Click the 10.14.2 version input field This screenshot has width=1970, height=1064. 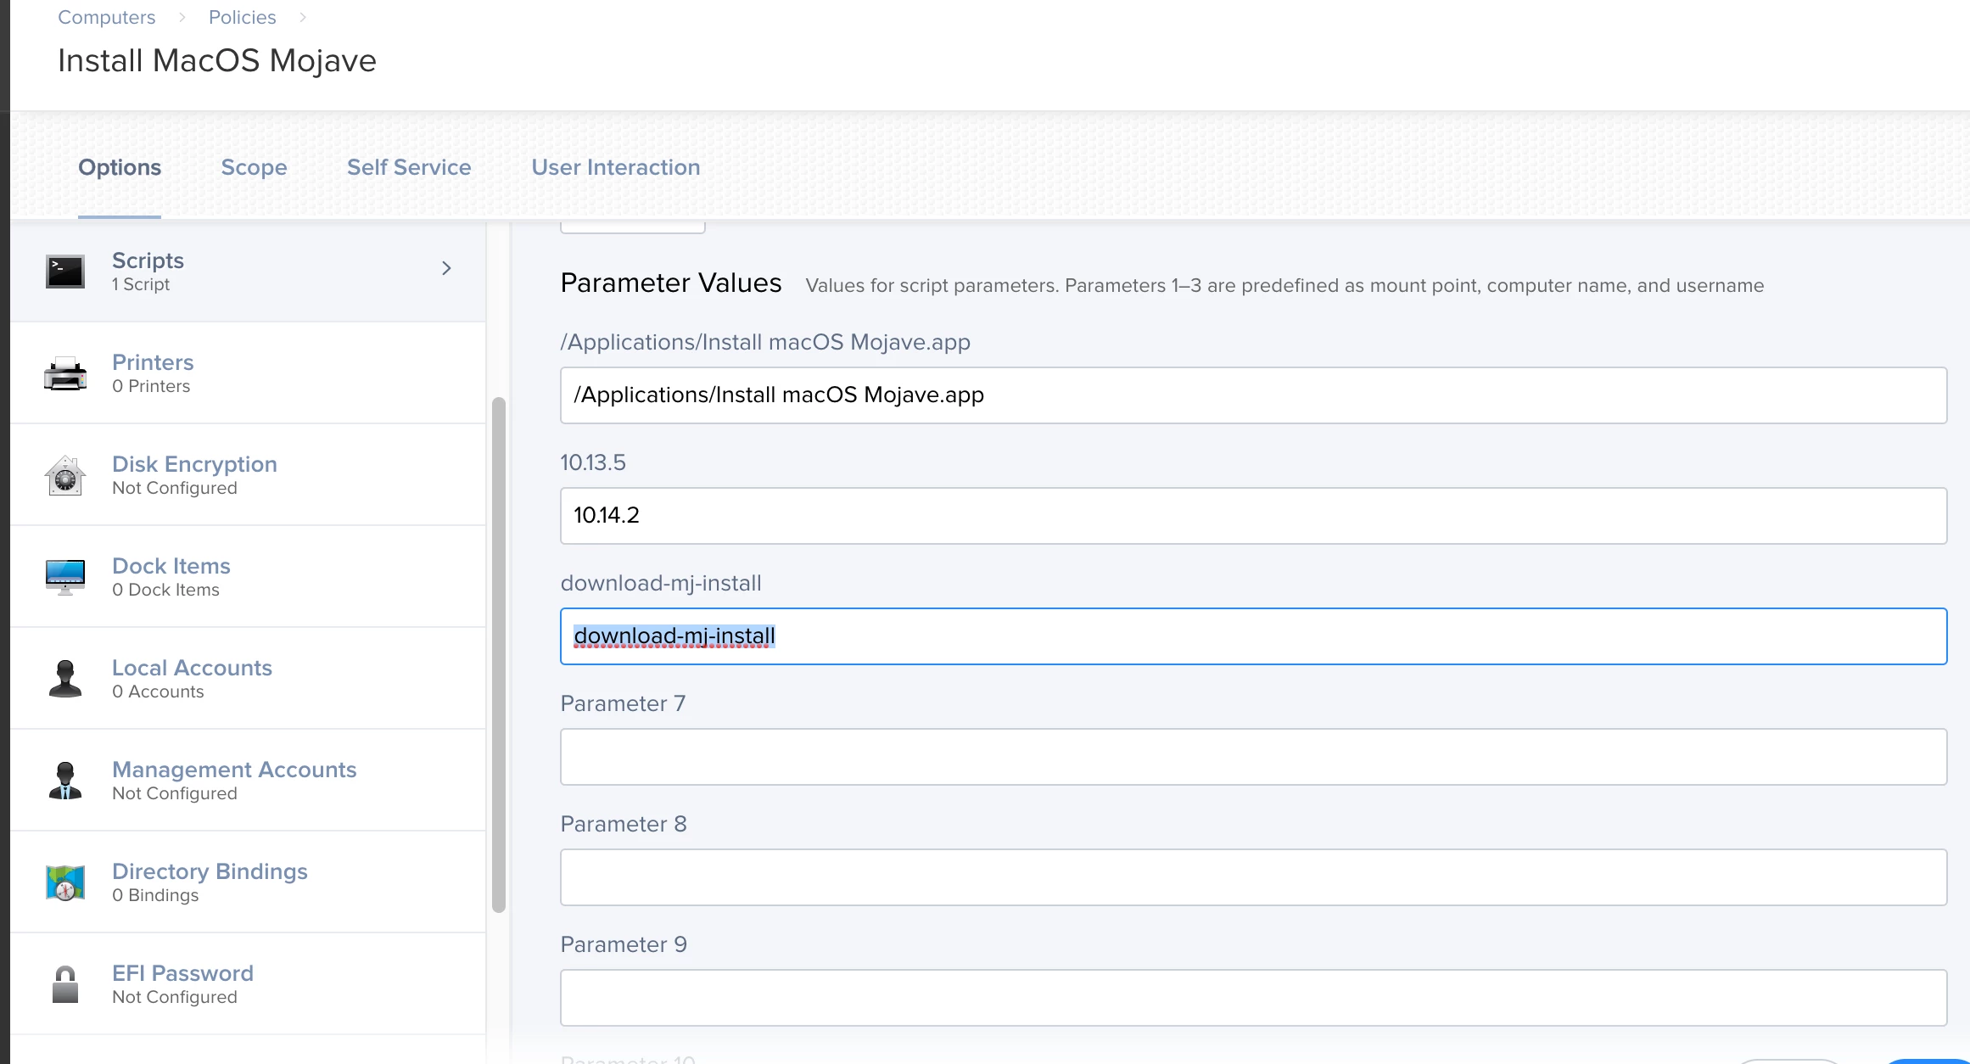pyautogui.click(x=1253, y=516)
